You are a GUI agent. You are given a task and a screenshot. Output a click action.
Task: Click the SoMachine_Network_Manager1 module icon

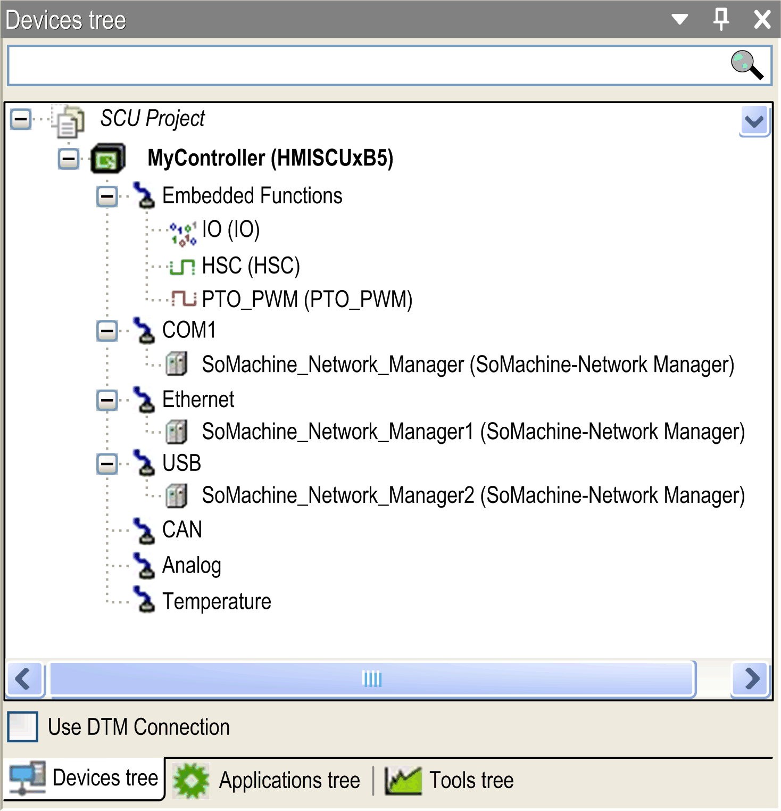coord(176,432)
